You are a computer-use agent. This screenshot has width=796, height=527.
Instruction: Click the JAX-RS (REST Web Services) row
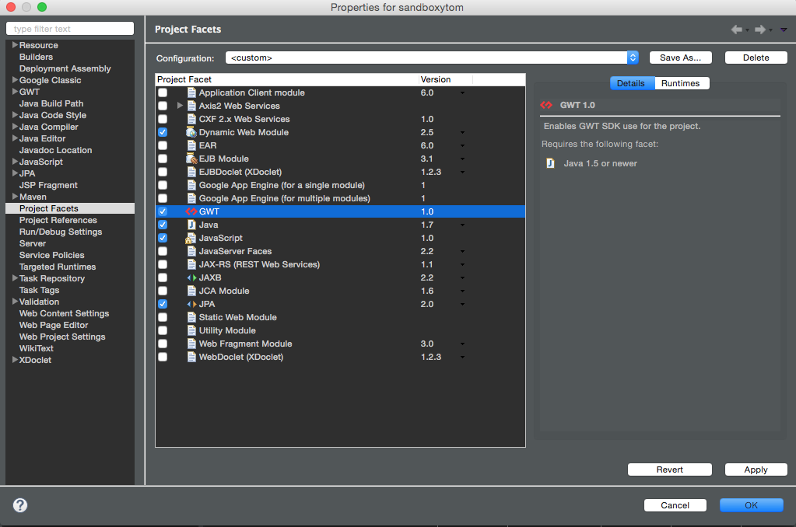tap(340, 264)
